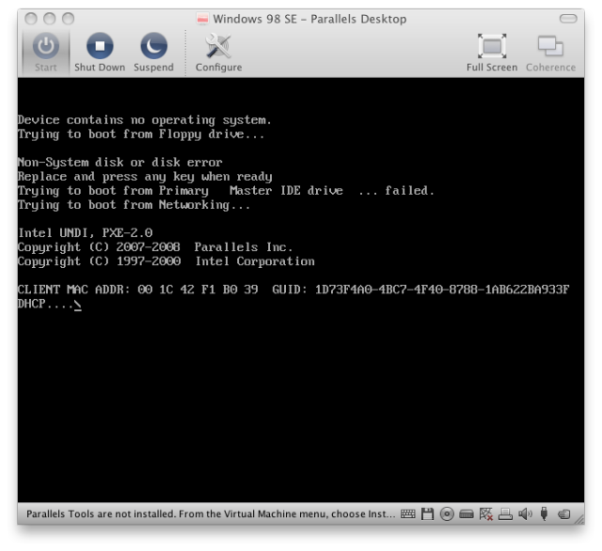Click the USB plug status icon
This screenshot has height=551, width=602.
pyautogui.click(x=544, y=513)
